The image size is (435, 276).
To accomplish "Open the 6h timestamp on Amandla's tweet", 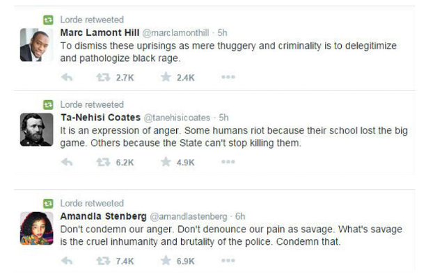I will pyautogui.click(x=240, y=216).
